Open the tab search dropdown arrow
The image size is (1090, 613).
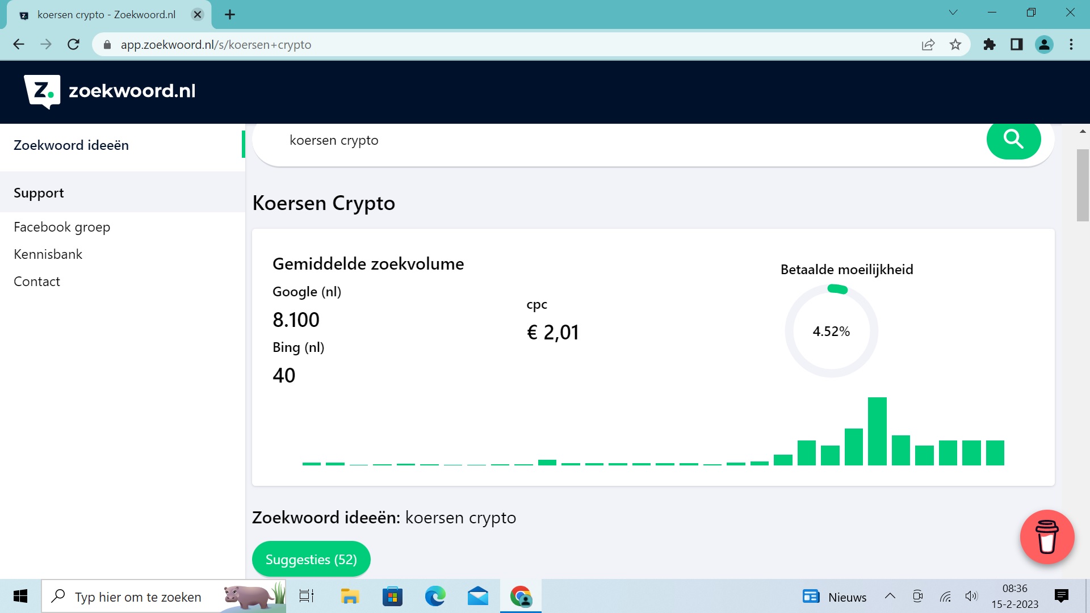pyautogui.click(x=953, y=12)
